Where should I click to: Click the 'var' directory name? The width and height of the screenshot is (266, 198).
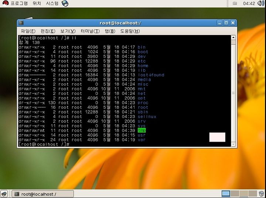tap(141, 140)
